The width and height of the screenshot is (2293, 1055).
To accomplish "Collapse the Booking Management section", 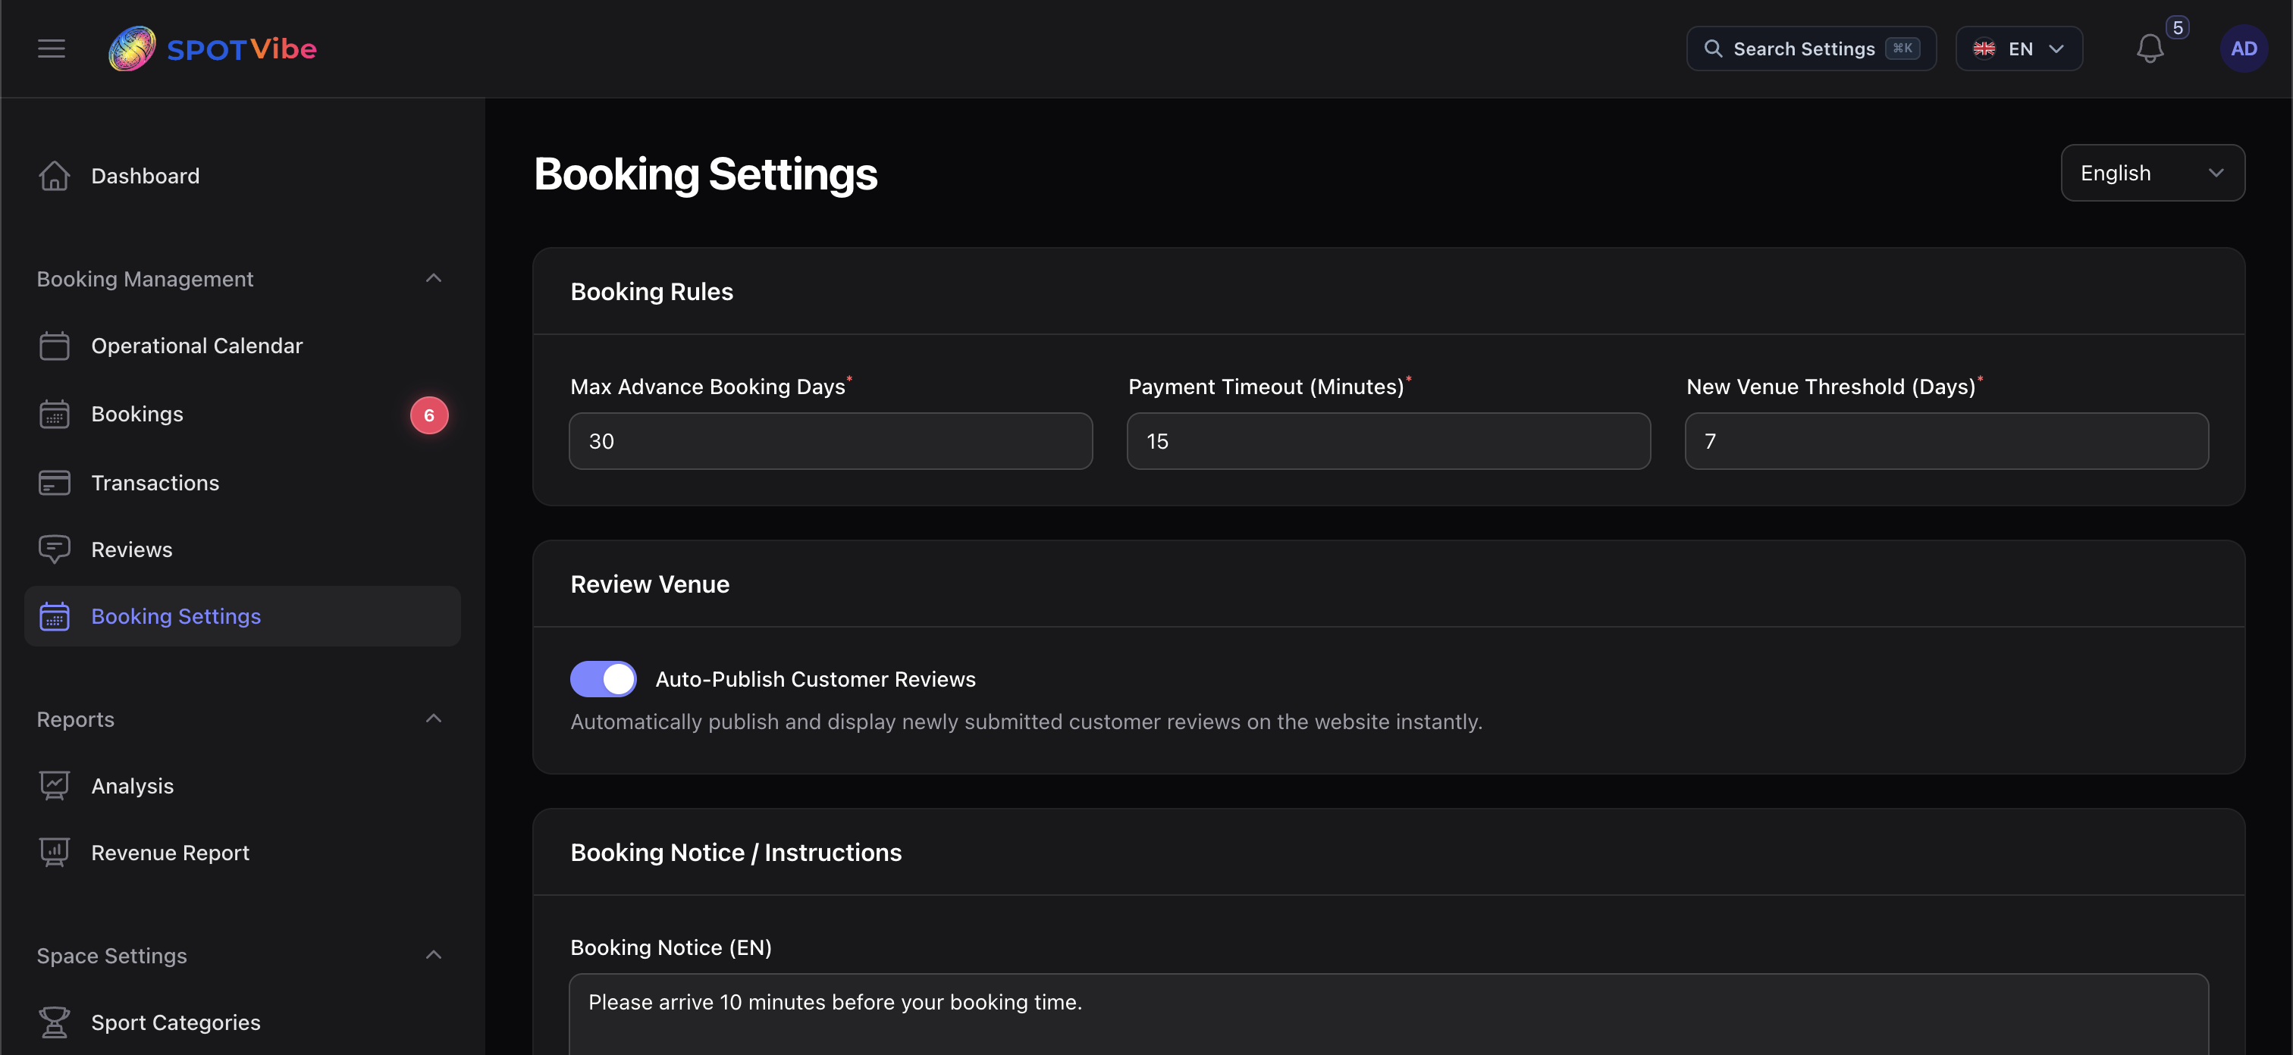I will tap(434, 278).
